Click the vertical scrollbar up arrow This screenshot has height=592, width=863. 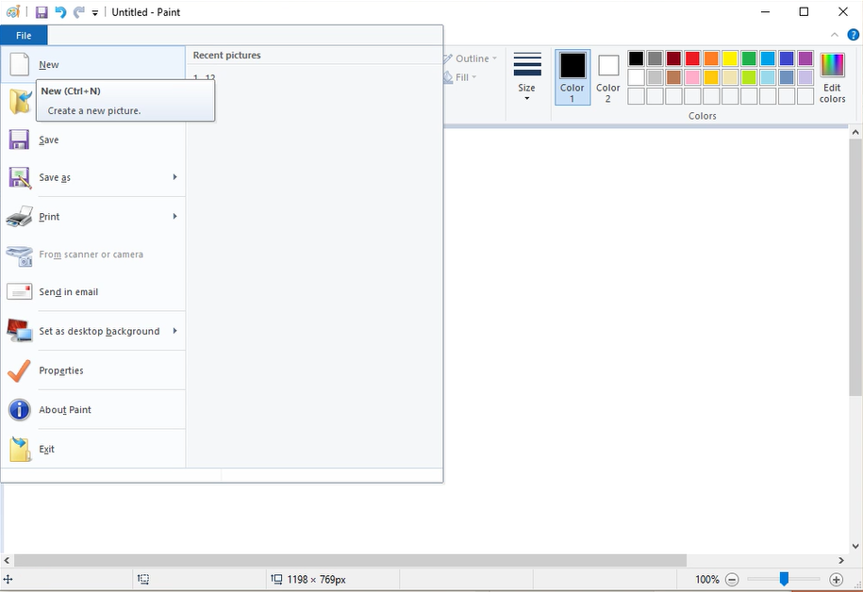855,132
